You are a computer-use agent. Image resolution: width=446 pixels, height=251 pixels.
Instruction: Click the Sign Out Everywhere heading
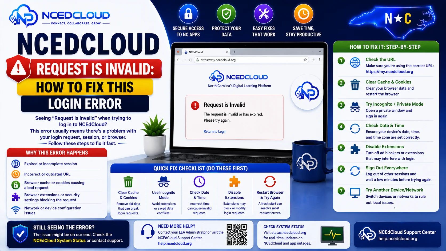(x=387, y=168)
